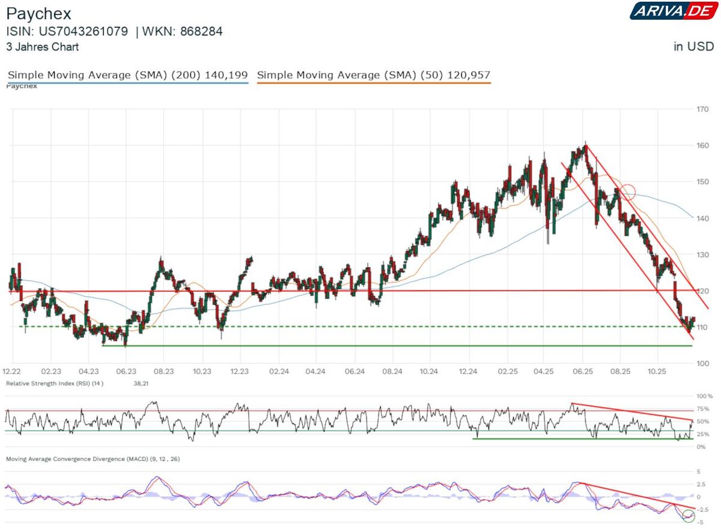This screenshot has width=721, height=529.
Task: Click the 02.24 date axis label
Action: click(278, 372)
